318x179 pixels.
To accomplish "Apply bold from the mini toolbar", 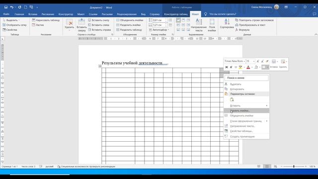I will pyautogui.click(x=227, y=67).
